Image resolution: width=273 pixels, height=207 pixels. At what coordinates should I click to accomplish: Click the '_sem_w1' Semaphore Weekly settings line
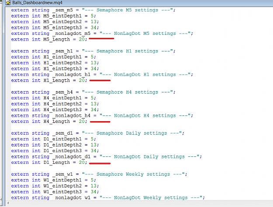[x=99, y=174]
